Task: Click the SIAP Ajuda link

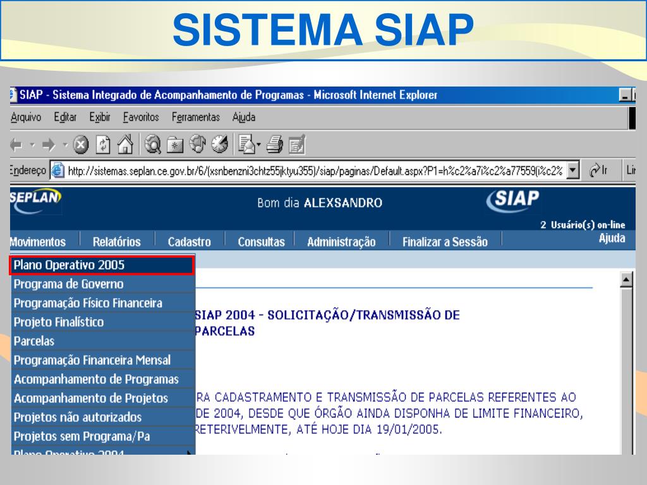Action: pos(612,238)
